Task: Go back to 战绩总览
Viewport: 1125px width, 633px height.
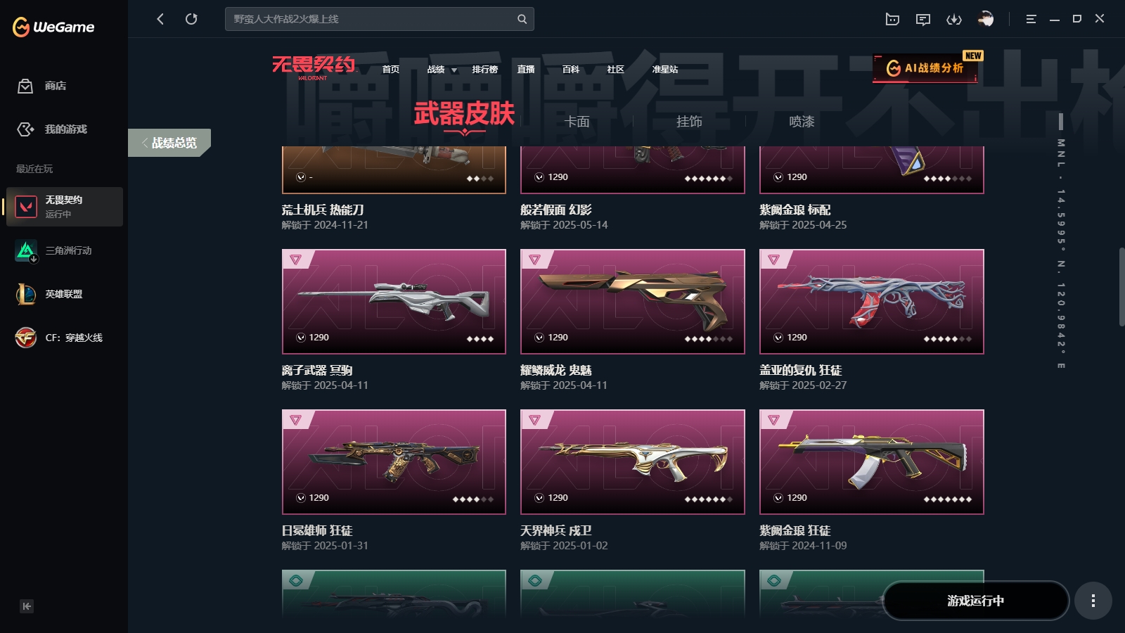Action: pyautogui.click(x=169, y=143)
